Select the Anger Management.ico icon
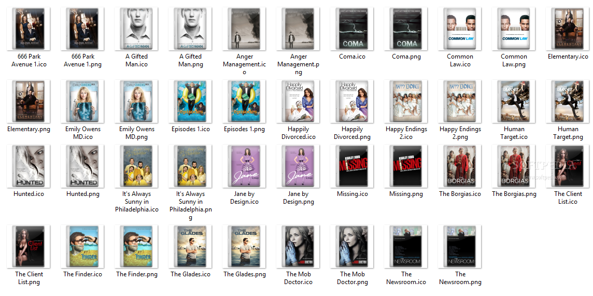Screen dimensions: 593x296 coord(244,29)
